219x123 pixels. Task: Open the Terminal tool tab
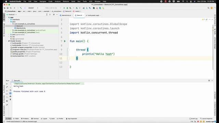tap(35, 119)
